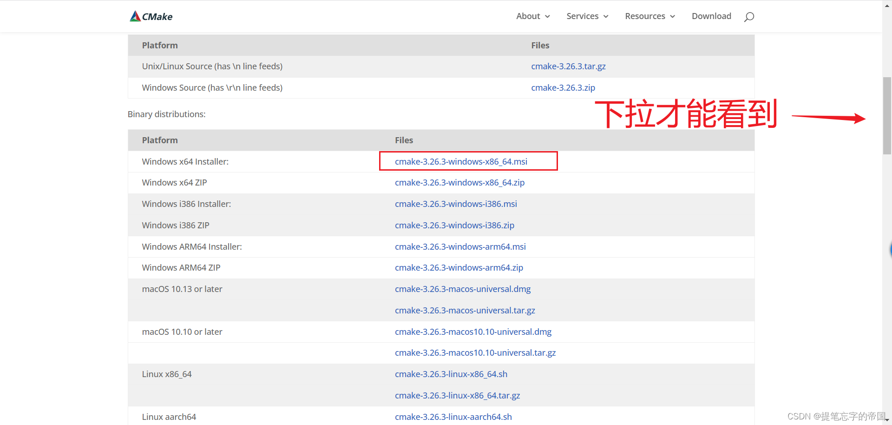
Task: Download cmake-3.26.3-macos10.10-universal.tar.gz
Action: [475, 353]
